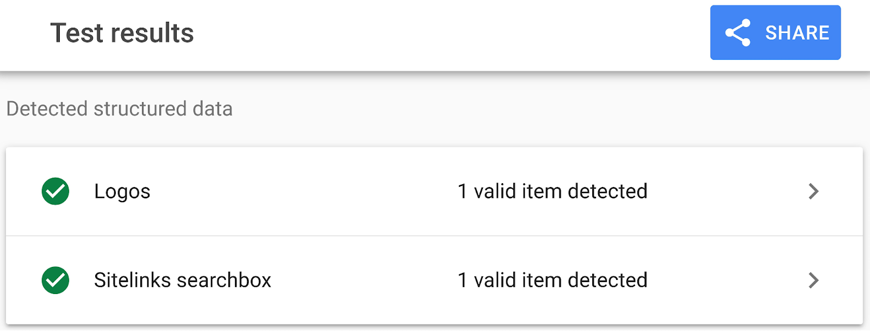Click '1 valid item detected' beside Sitelinks searchbox

553,280
